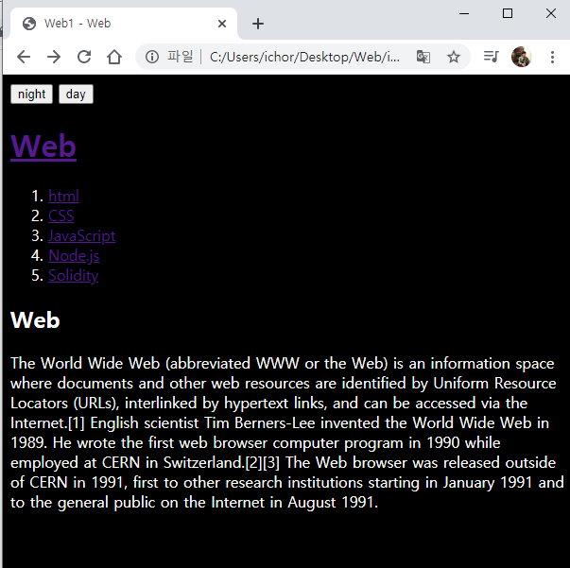This screenshot has width=570, height=568.
Task: Select the Web1 - Web tab
Action: (x=124, y=24)
